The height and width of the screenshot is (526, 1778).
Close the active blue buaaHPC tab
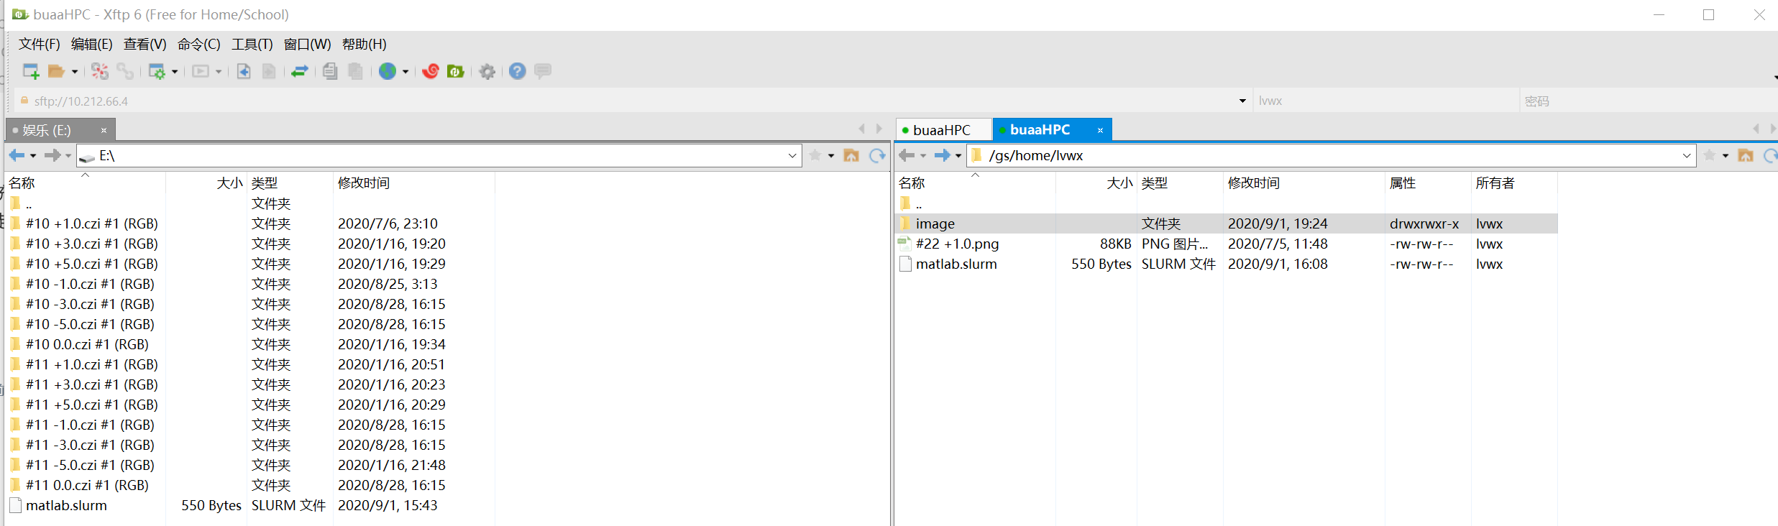[1100, 130]
